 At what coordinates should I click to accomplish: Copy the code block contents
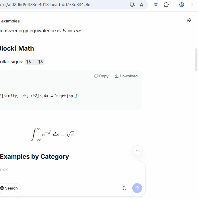point(102,76)
